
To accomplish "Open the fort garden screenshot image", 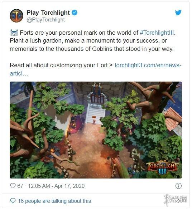I will (x=96, y=130).
